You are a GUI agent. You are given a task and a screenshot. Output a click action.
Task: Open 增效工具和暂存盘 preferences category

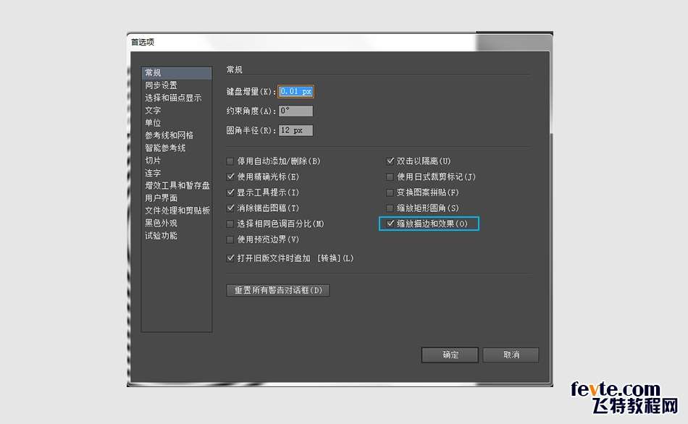[x=177, y=185]
